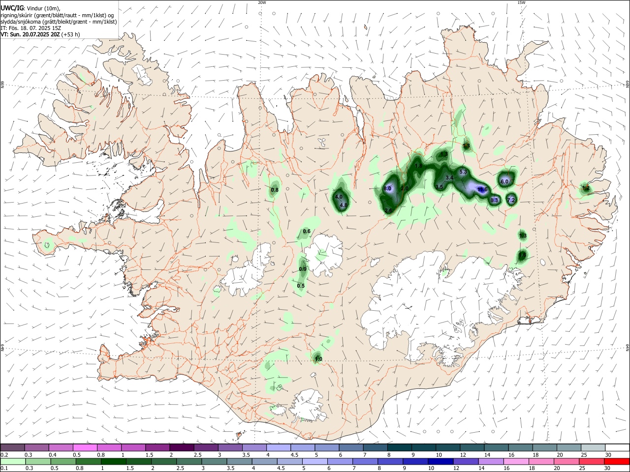630x472 pixels.
Task: Select the UWC/IG title text
Action: (x=12, y=8)
